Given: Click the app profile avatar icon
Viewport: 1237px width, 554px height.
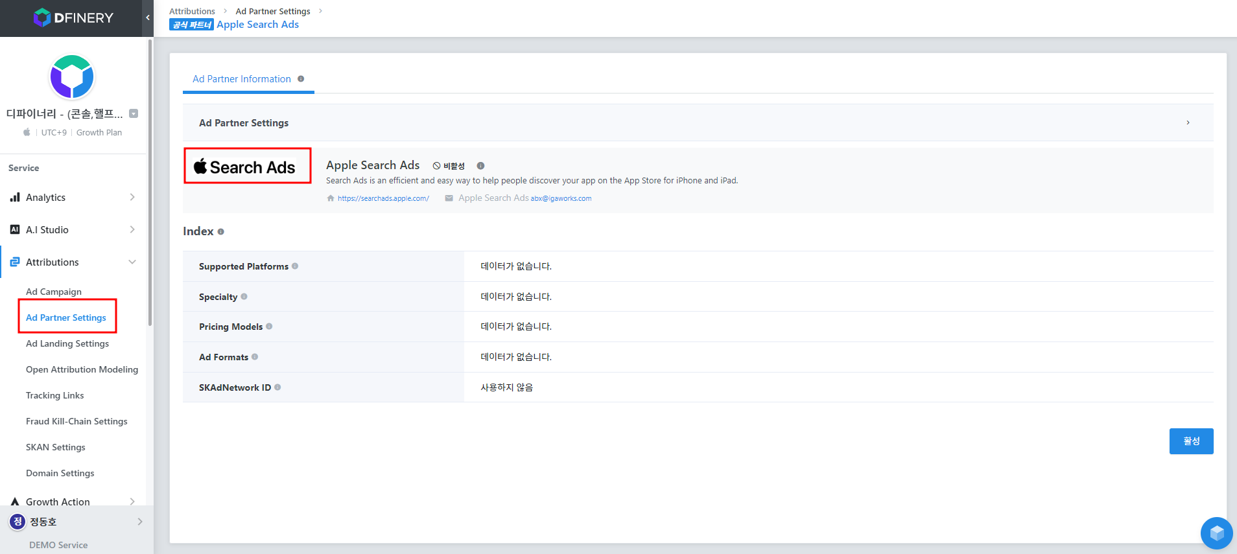Looking at the screenshot, I should pyautogui.click(x=72, y=77).
